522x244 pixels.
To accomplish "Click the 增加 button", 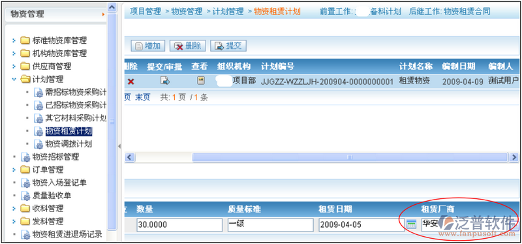I will point(148,46).
